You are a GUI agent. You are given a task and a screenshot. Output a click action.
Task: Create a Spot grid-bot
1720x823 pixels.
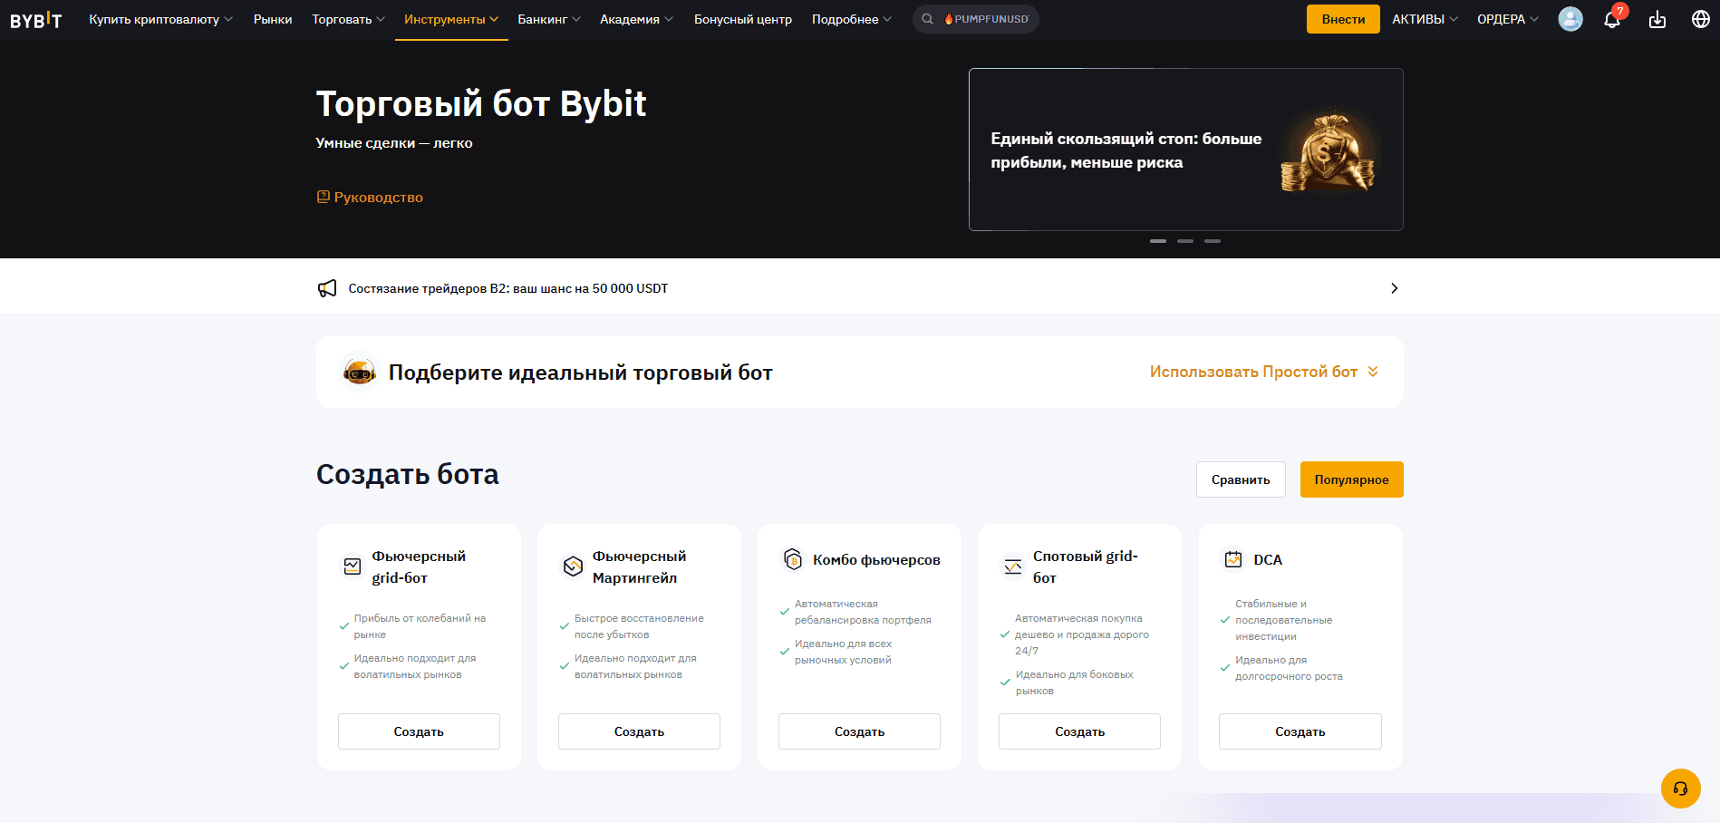coord(1079,731)
